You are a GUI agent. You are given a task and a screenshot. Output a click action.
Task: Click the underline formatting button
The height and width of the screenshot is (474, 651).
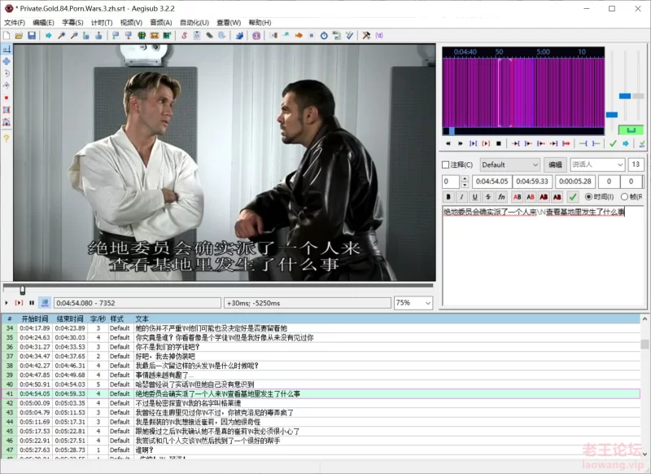(x=474, y=196)
